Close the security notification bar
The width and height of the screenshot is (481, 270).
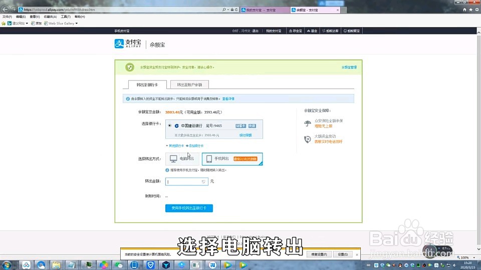tap(357, 254)
